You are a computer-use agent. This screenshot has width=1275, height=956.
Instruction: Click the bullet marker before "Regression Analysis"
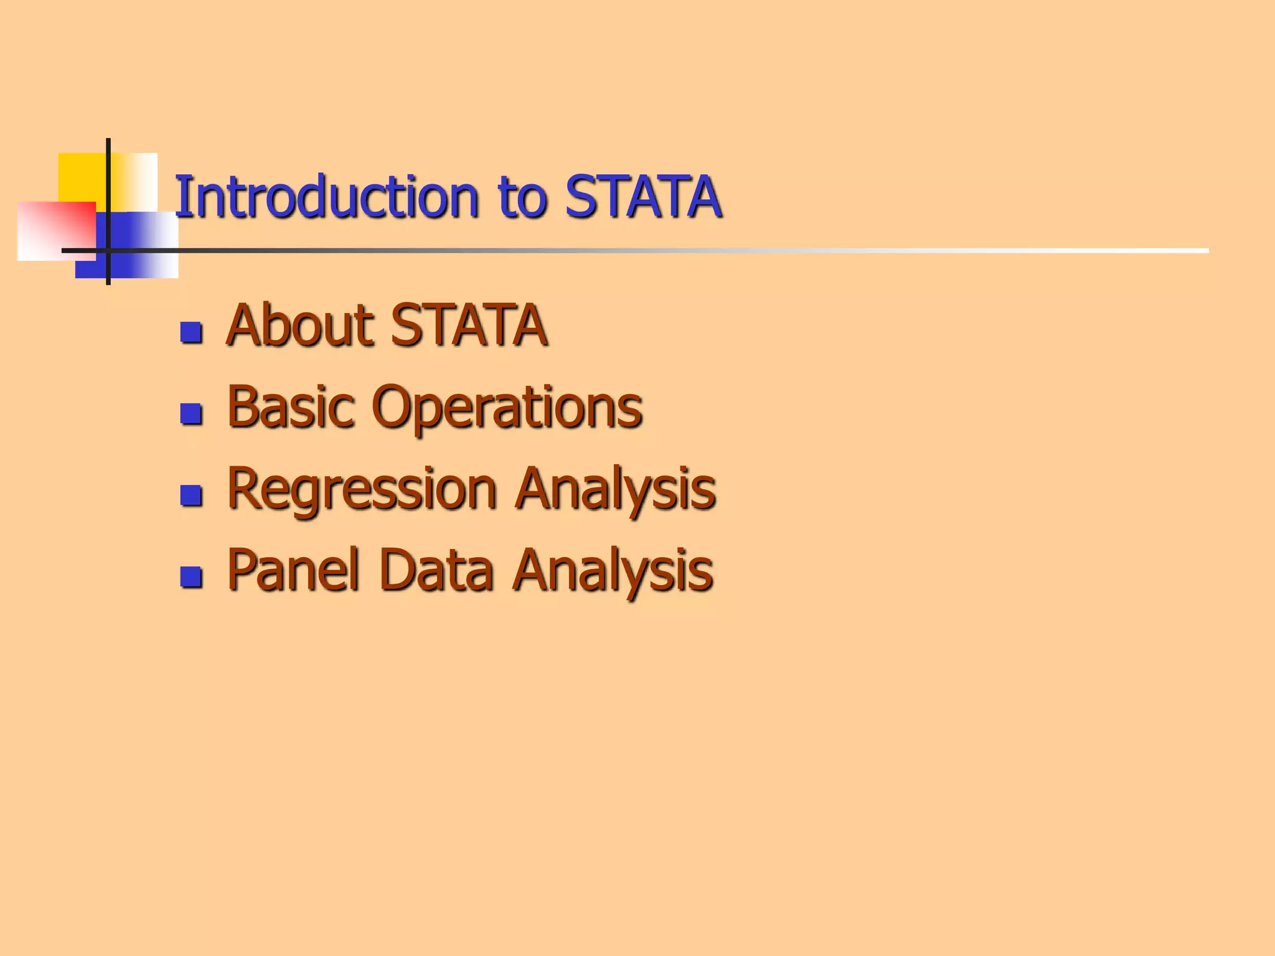(x=191, y=495)
